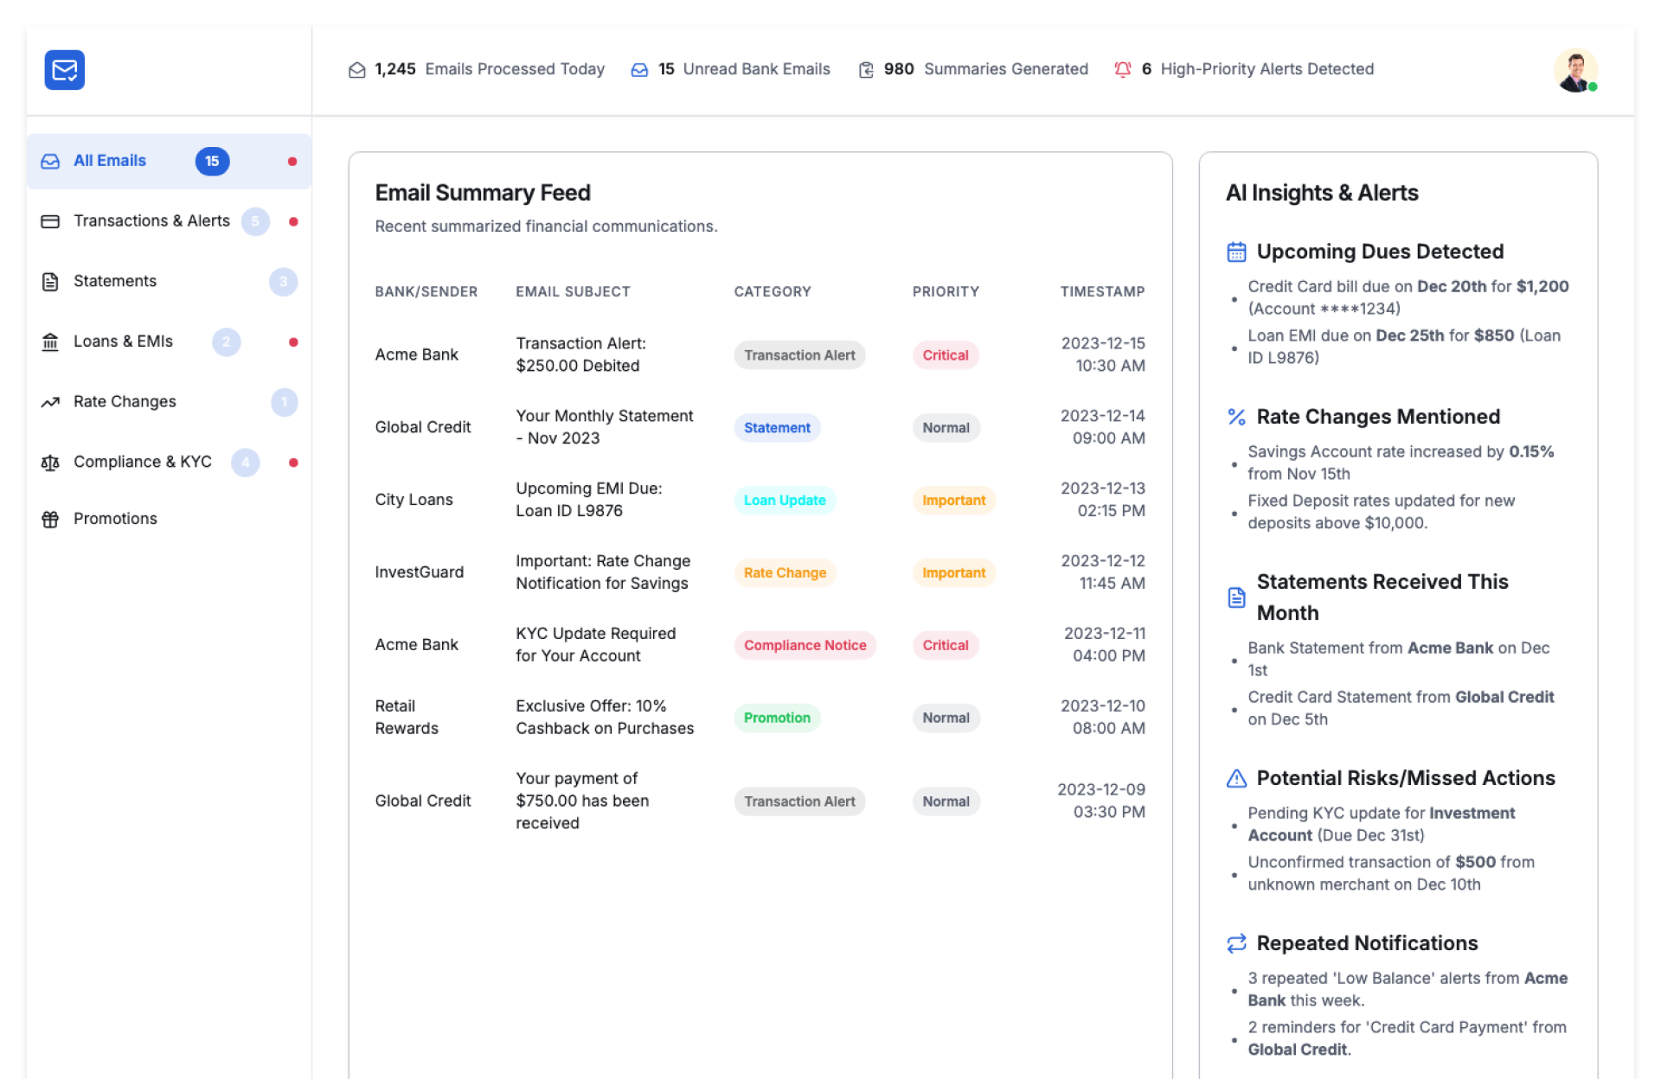The width and height of the screenshot is (1661, 1079).
Task: Click the Loan Update category badge
Action: click(785, 501)
